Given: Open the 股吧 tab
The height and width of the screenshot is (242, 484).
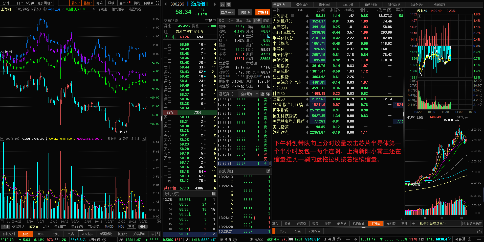Looking at the screenshot, I should click(26, 234).
